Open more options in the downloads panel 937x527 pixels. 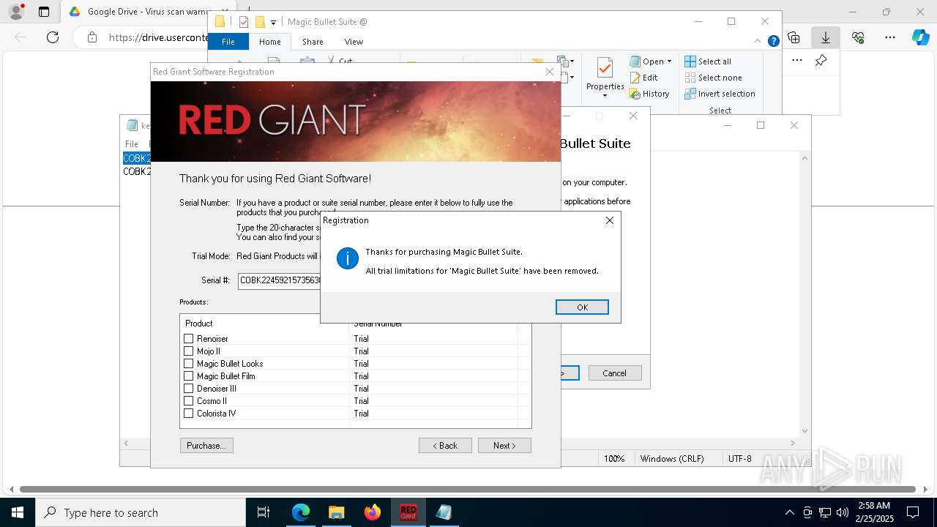(797, 61)
